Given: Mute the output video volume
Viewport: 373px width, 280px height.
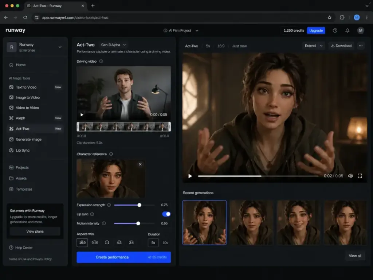Looking at the screenshot, I should 350,176.
